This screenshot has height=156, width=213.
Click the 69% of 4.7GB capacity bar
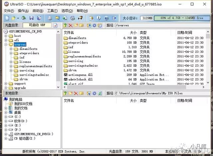coord(182,18)
